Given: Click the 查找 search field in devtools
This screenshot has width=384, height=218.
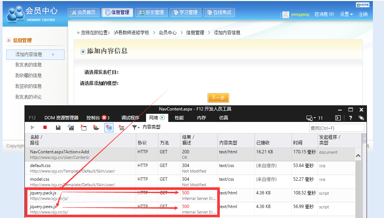Looking at the screenshot, I should coord(337,128).
